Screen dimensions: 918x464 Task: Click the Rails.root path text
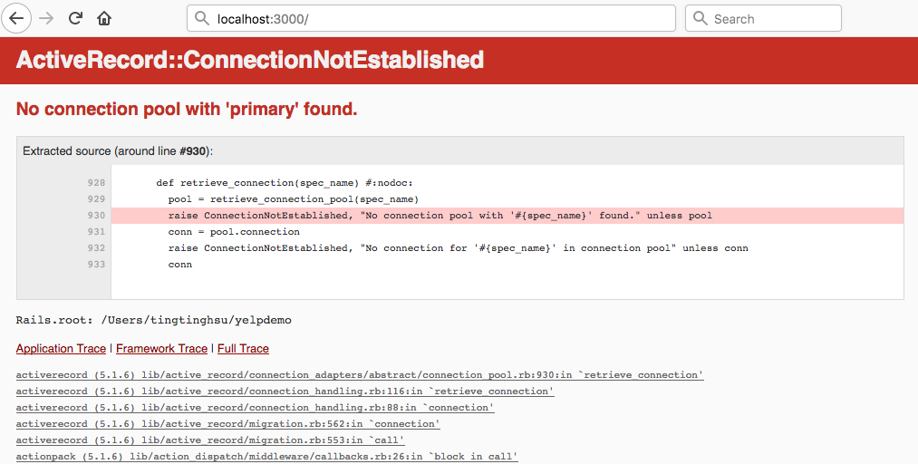(x=153, y=320)
